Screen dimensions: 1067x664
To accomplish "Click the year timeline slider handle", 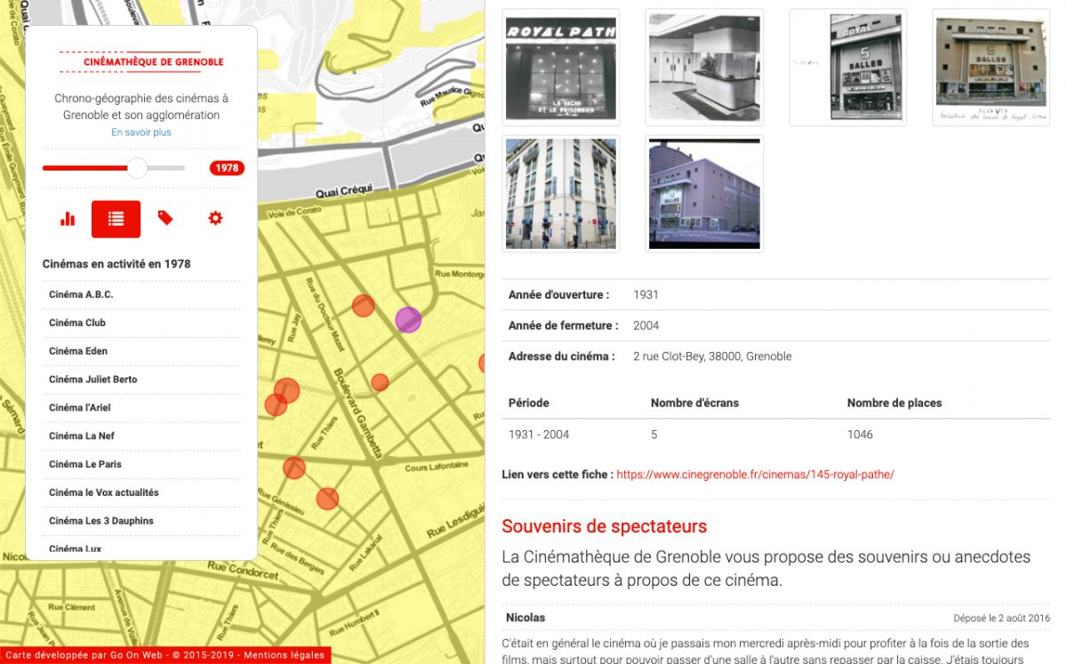I will (137, 168).
